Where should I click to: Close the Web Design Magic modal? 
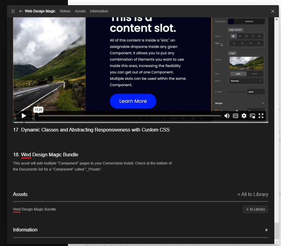coord(273,11)
